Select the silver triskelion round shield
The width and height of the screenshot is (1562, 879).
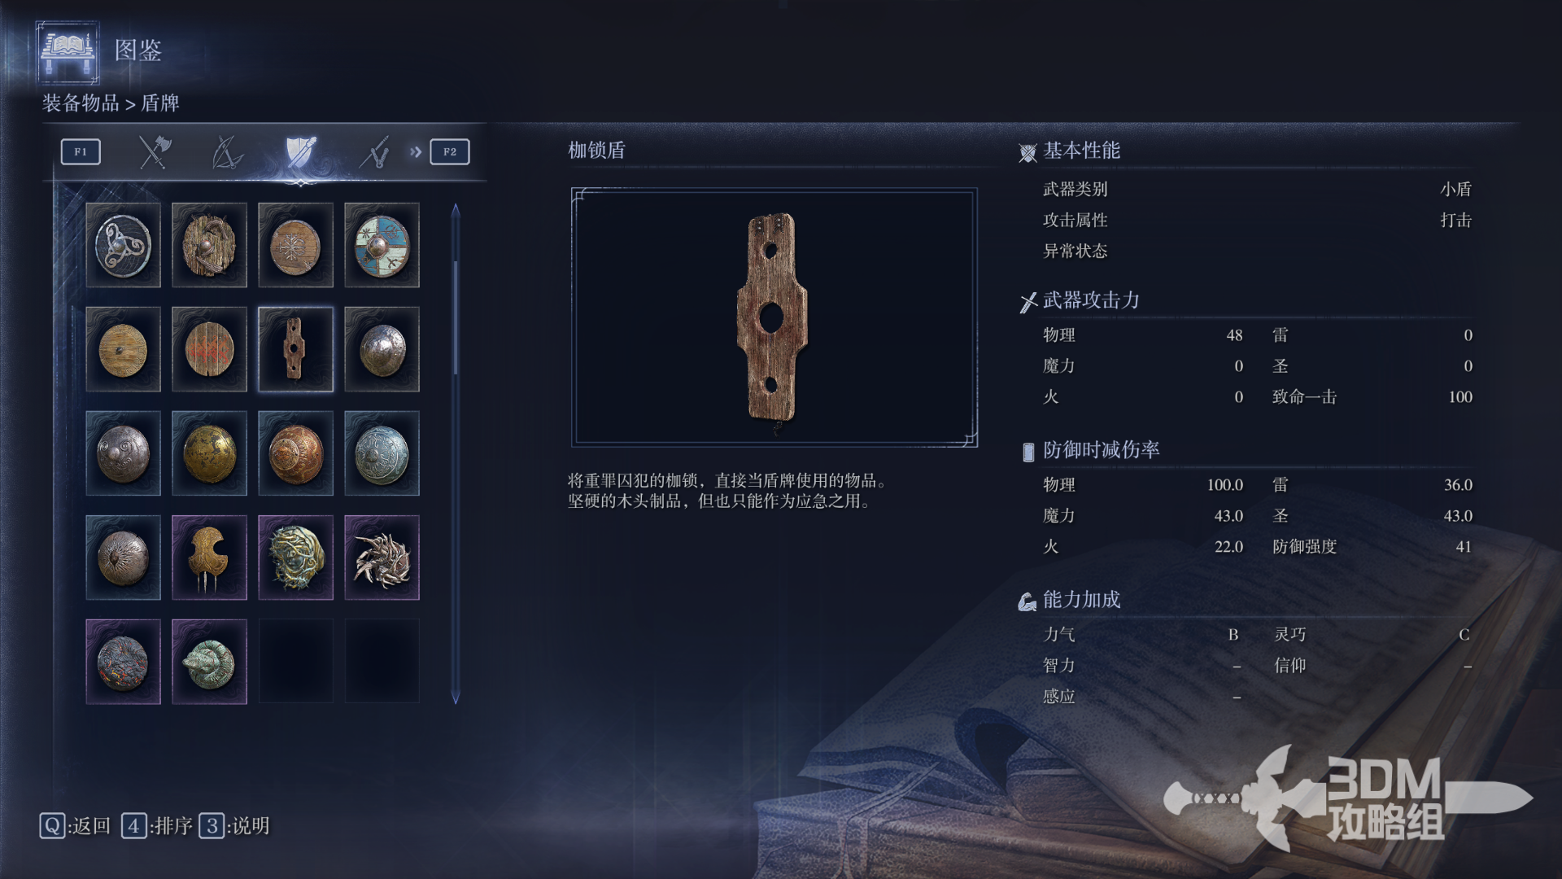coord(123,245)
